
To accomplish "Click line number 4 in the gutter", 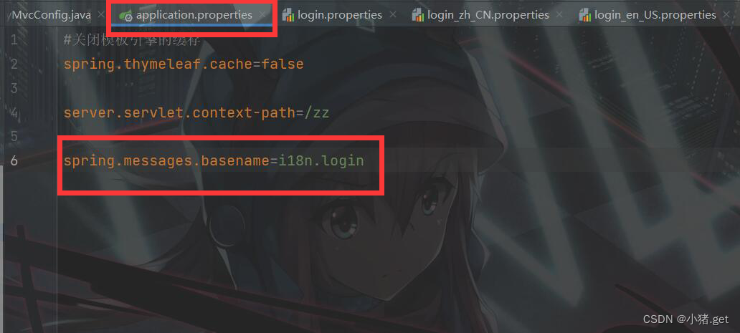I will (14, 112).
